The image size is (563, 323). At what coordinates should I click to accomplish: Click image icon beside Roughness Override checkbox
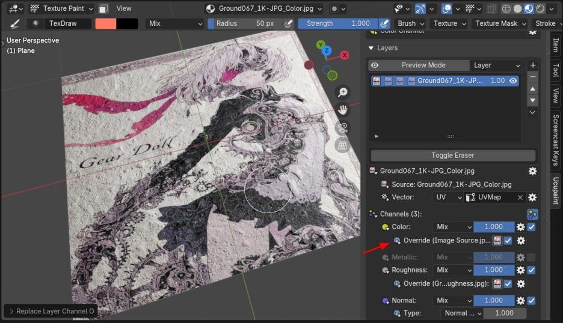pos(497,284)
